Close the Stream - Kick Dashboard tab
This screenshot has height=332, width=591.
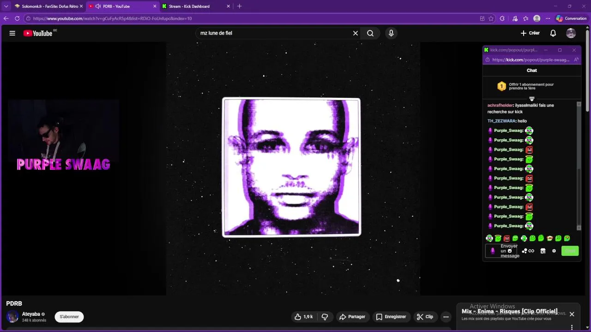pyautogui.click(x=228, y=6)
